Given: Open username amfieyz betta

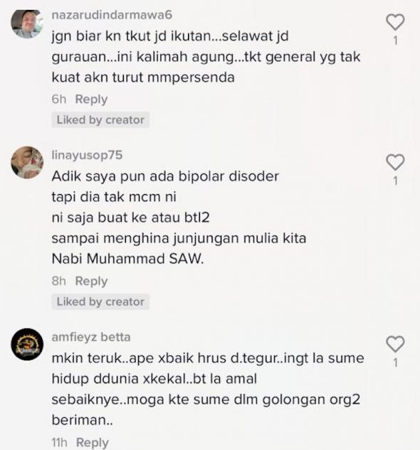Looking at the screenshot, I should point(91,337).
